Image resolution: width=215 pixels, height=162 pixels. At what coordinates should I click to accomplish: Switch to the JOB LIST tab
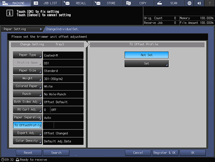click(46, 3)
